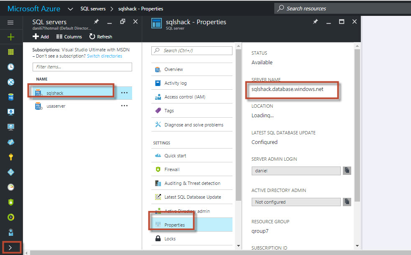
Task: Expand the sidebar with the bottom chevron
Action: (x=11, y=247)
